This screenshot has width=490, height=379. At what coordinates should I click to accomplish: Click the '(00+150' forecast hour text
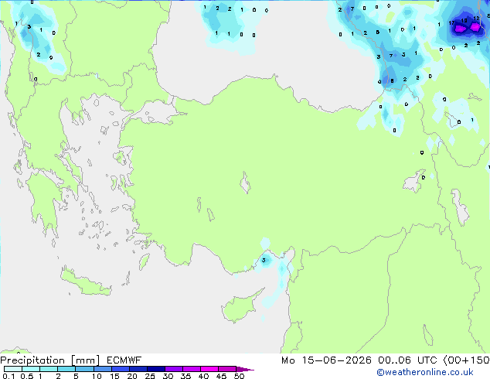point(466,360)
